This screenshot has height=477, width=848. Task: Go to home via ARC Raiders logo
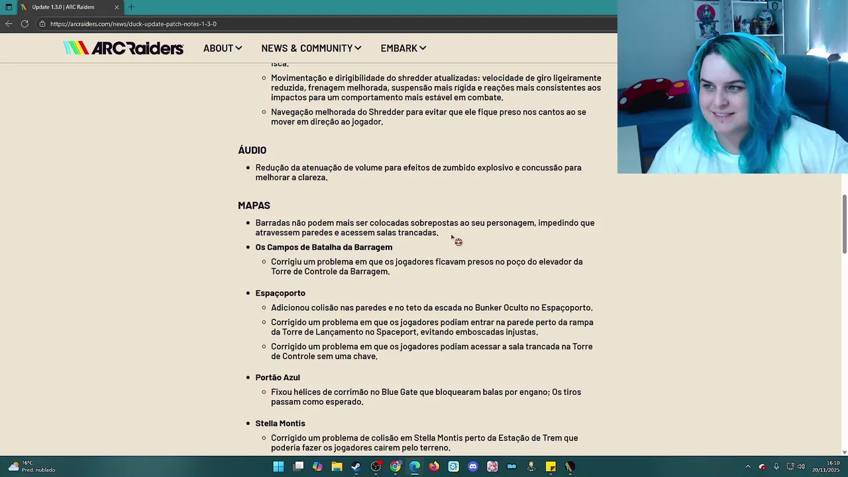[x=123, y=48]
